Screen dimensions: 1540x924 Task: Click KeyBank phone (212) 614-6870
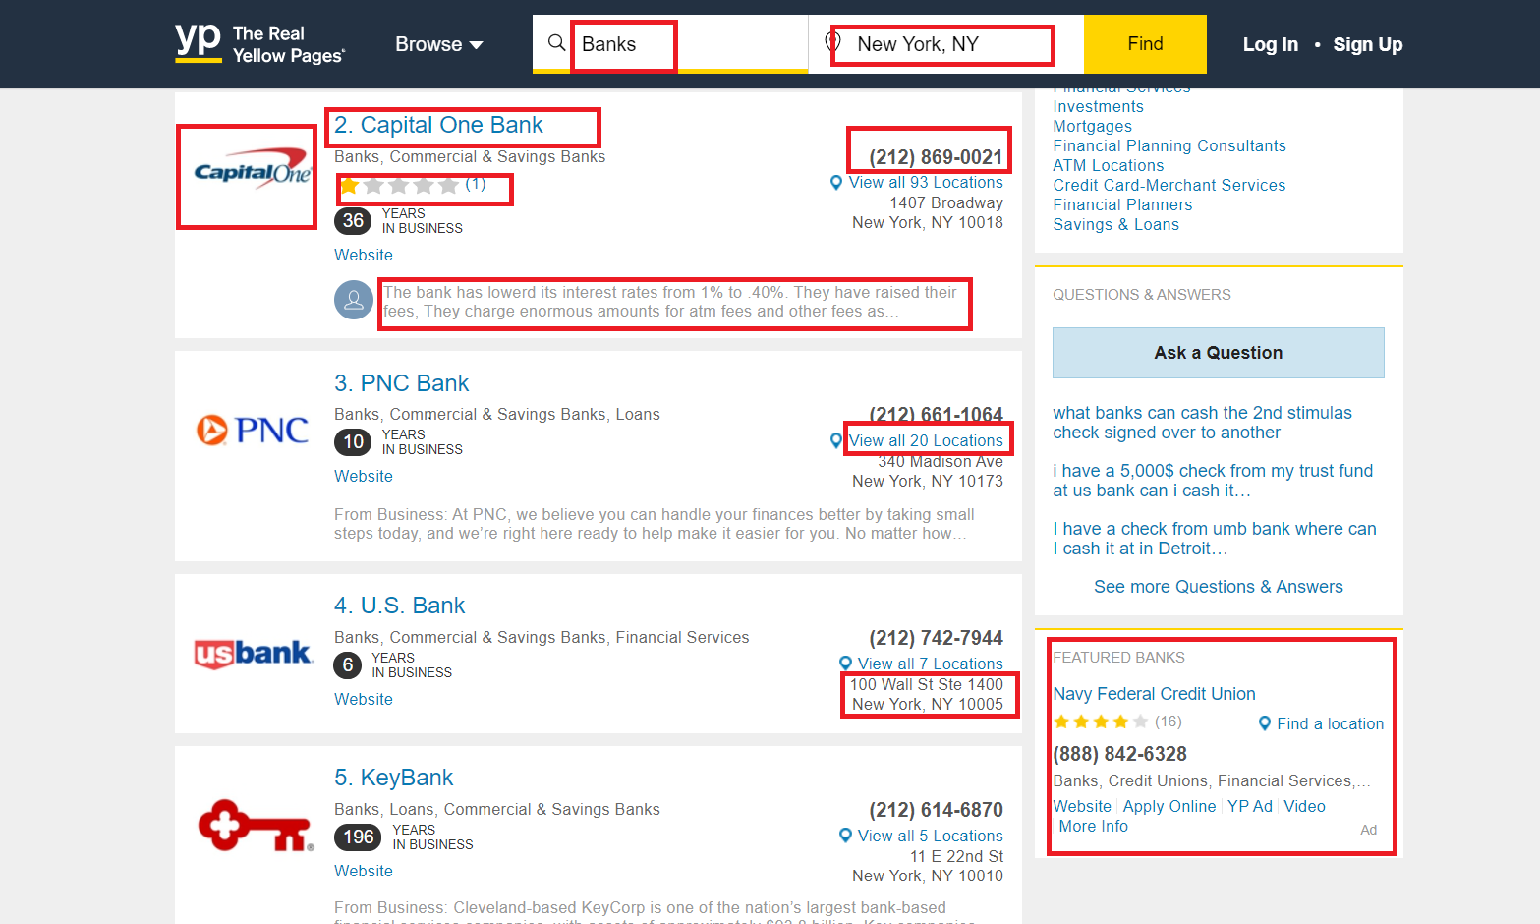coord(936,810)
